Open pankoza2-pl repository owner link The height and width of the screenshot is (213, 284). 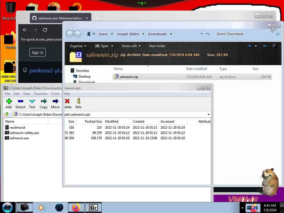(44, 70)
